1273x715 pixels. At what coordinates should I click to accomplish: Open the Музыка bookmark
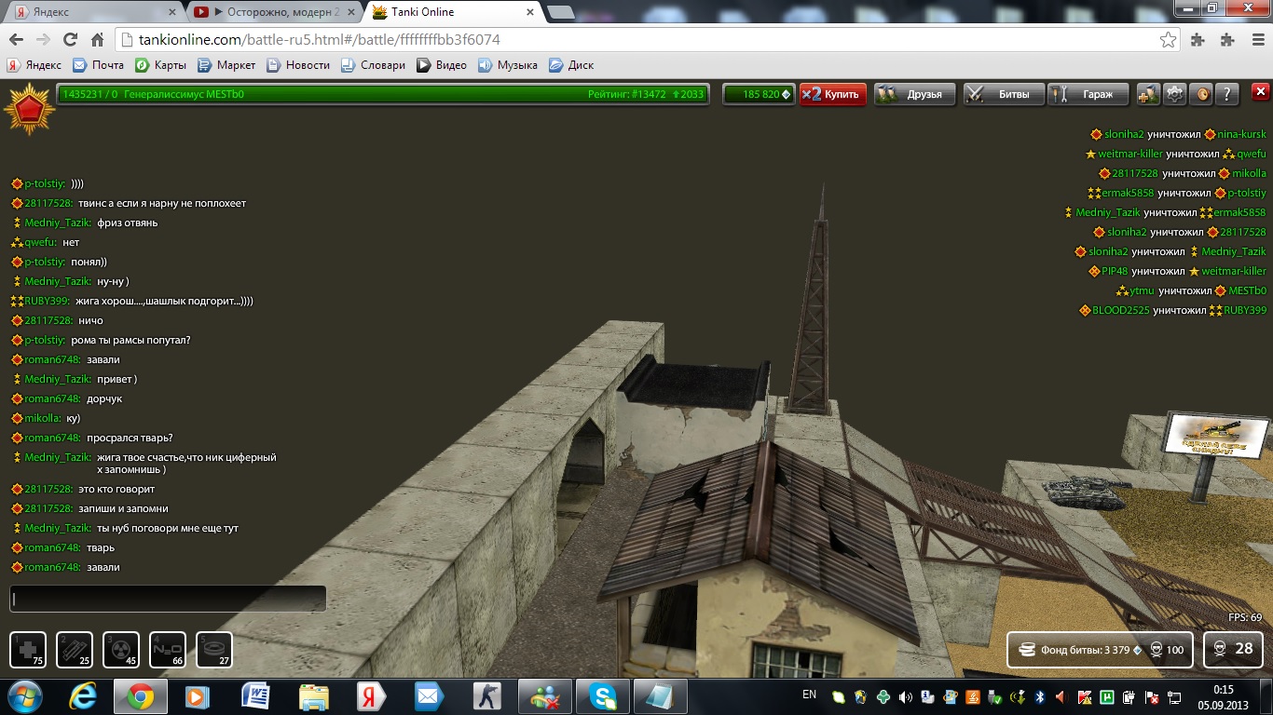(x=508, y=65)
